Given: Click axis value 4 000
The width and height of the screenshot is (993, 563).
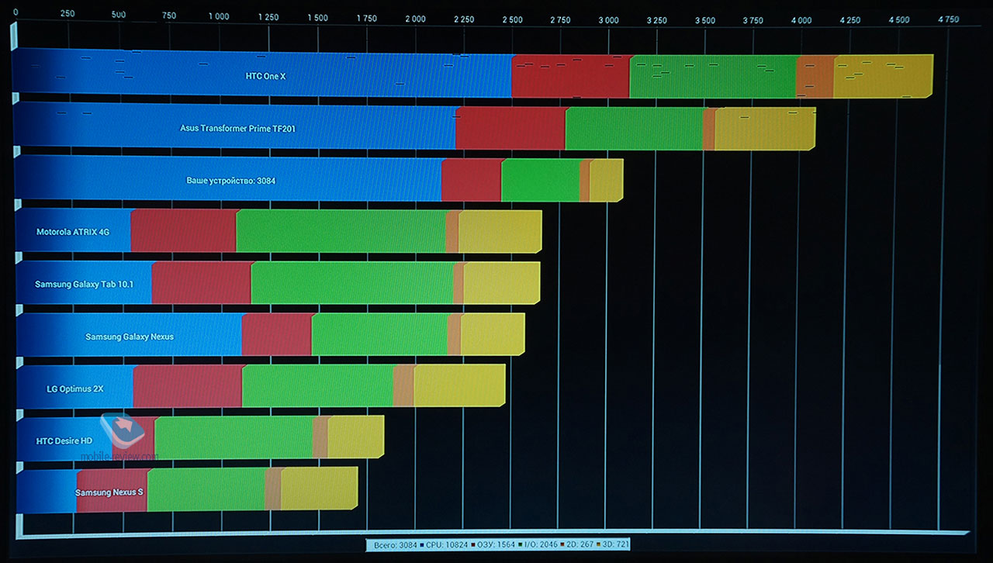Looking at the screenshot, I should point(802,20).
